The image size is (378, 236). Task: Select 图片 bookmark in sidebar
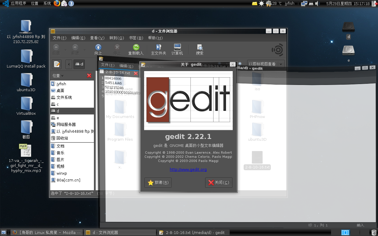[72, 160]
